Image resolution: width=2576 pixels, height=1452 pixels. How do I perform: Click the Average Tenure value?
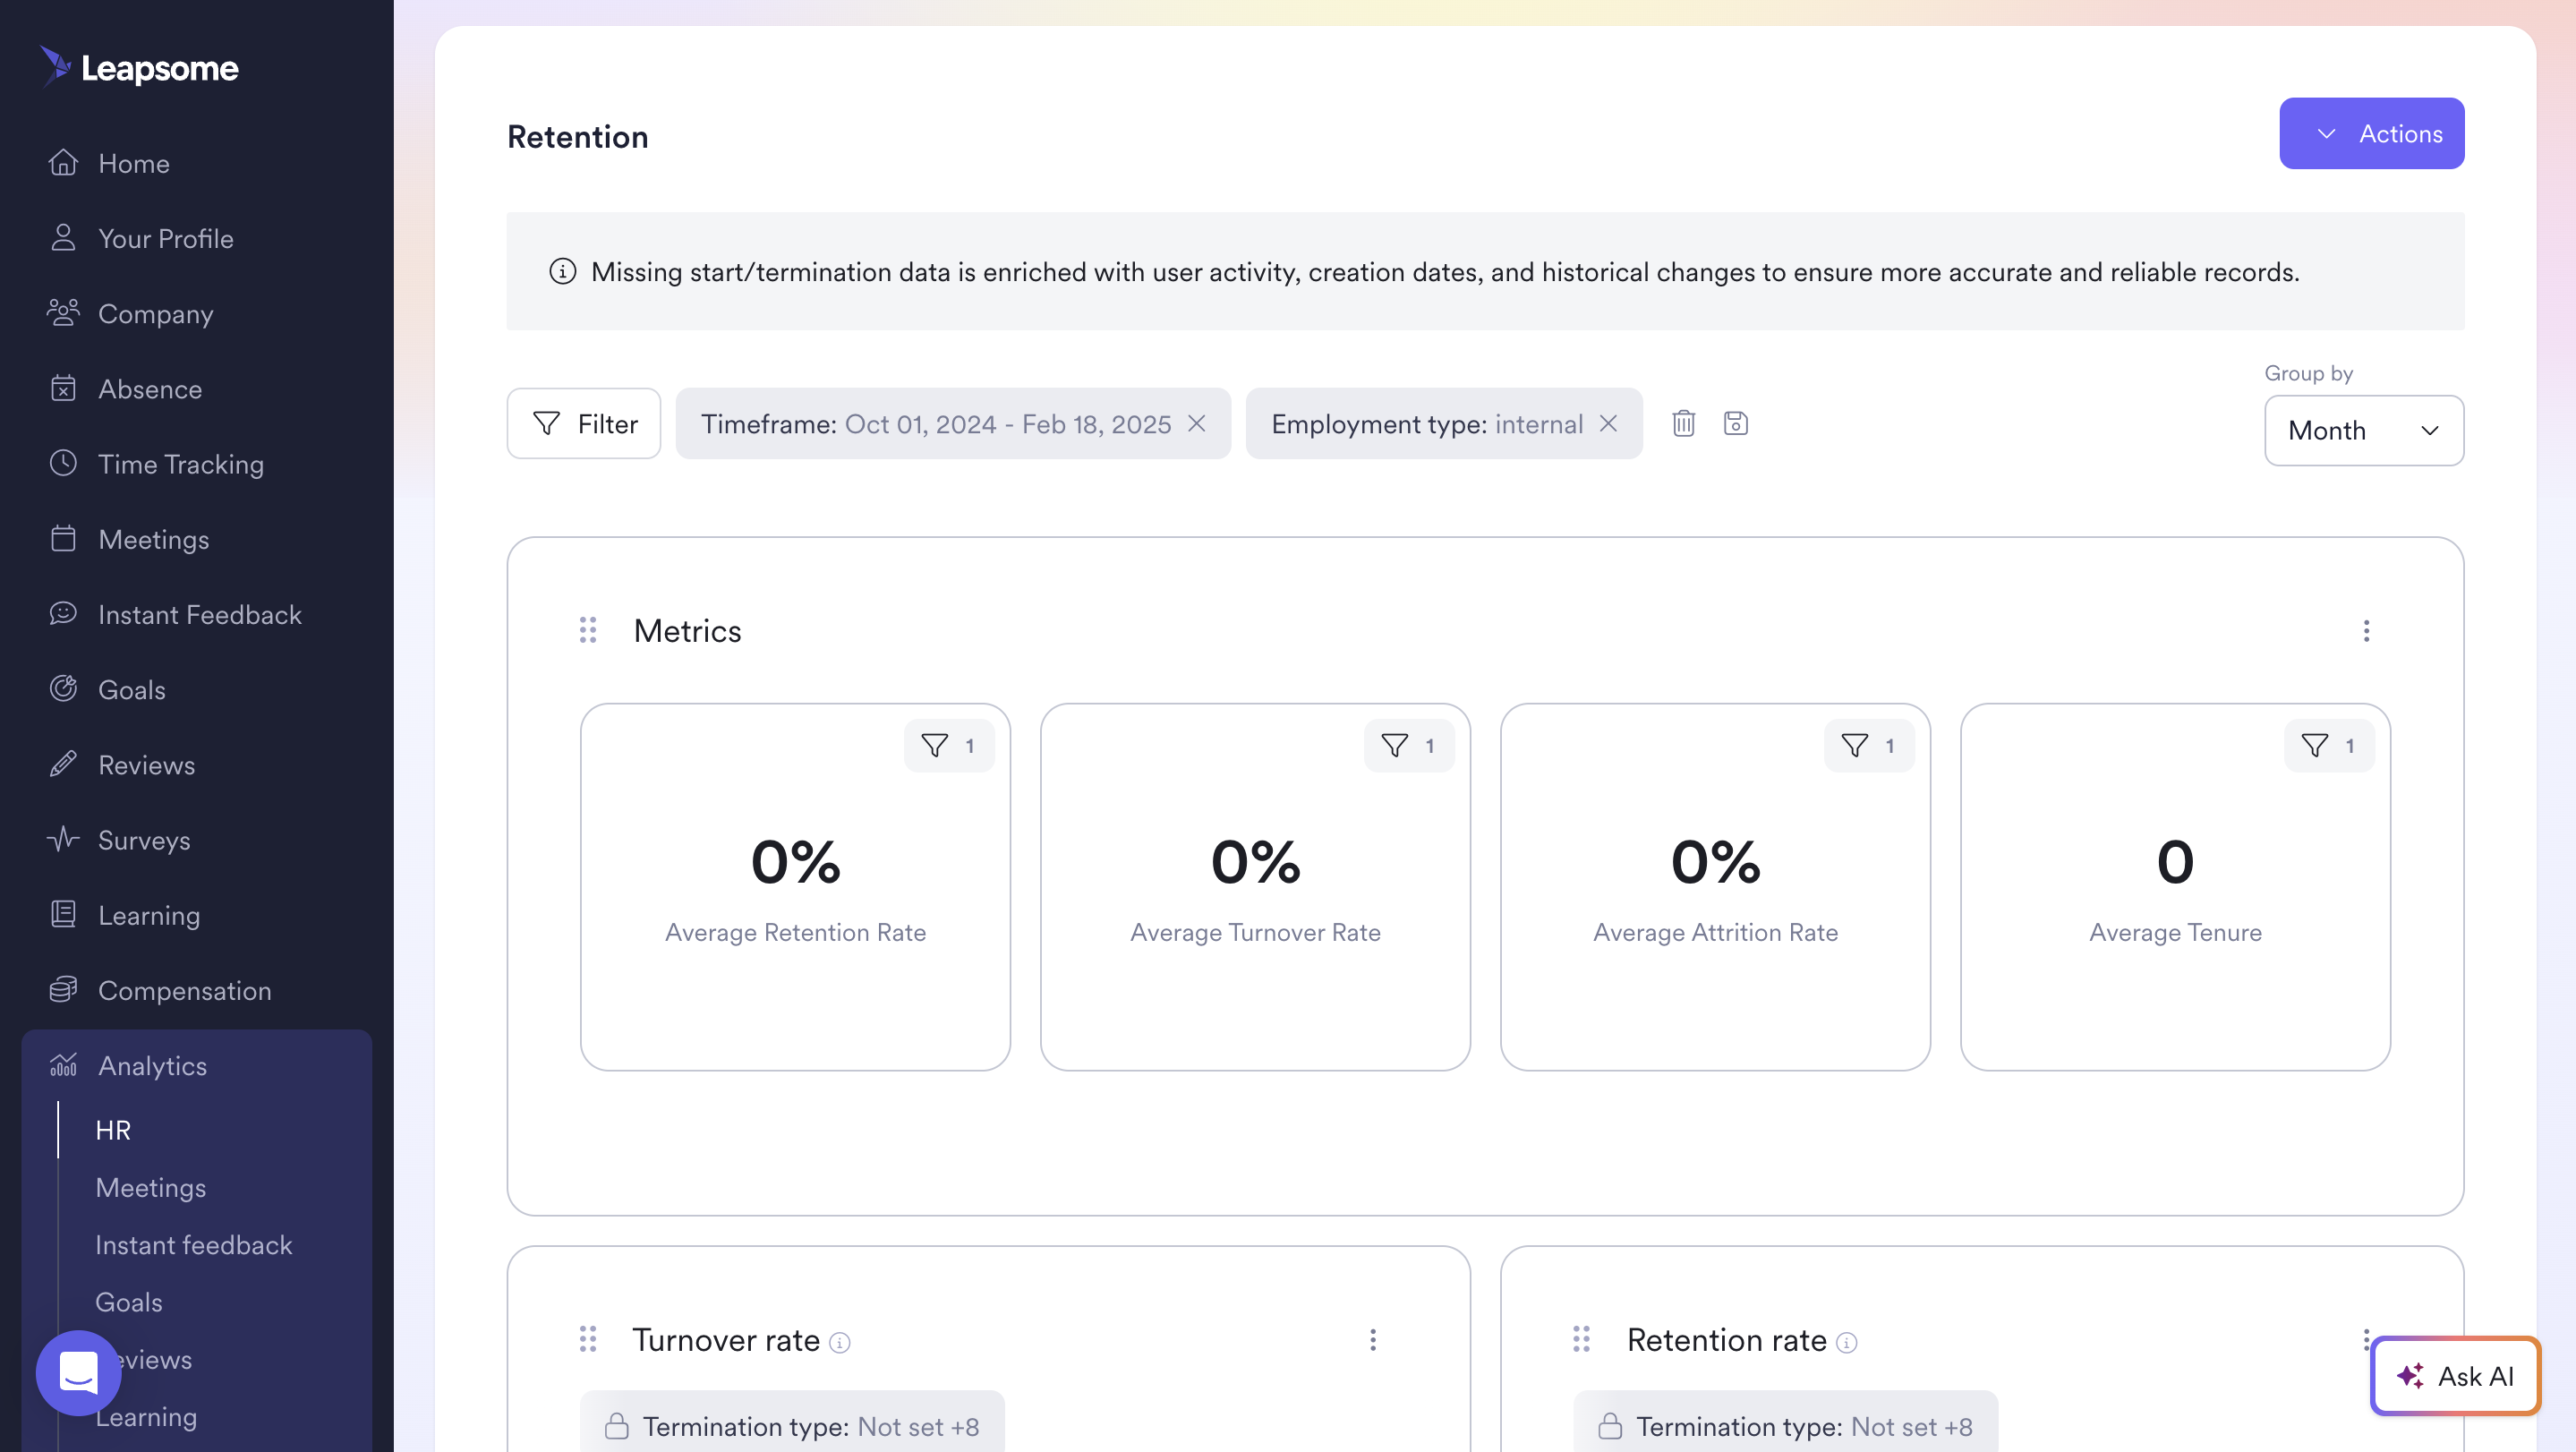pyautogui.click(x=2175, y=861)
